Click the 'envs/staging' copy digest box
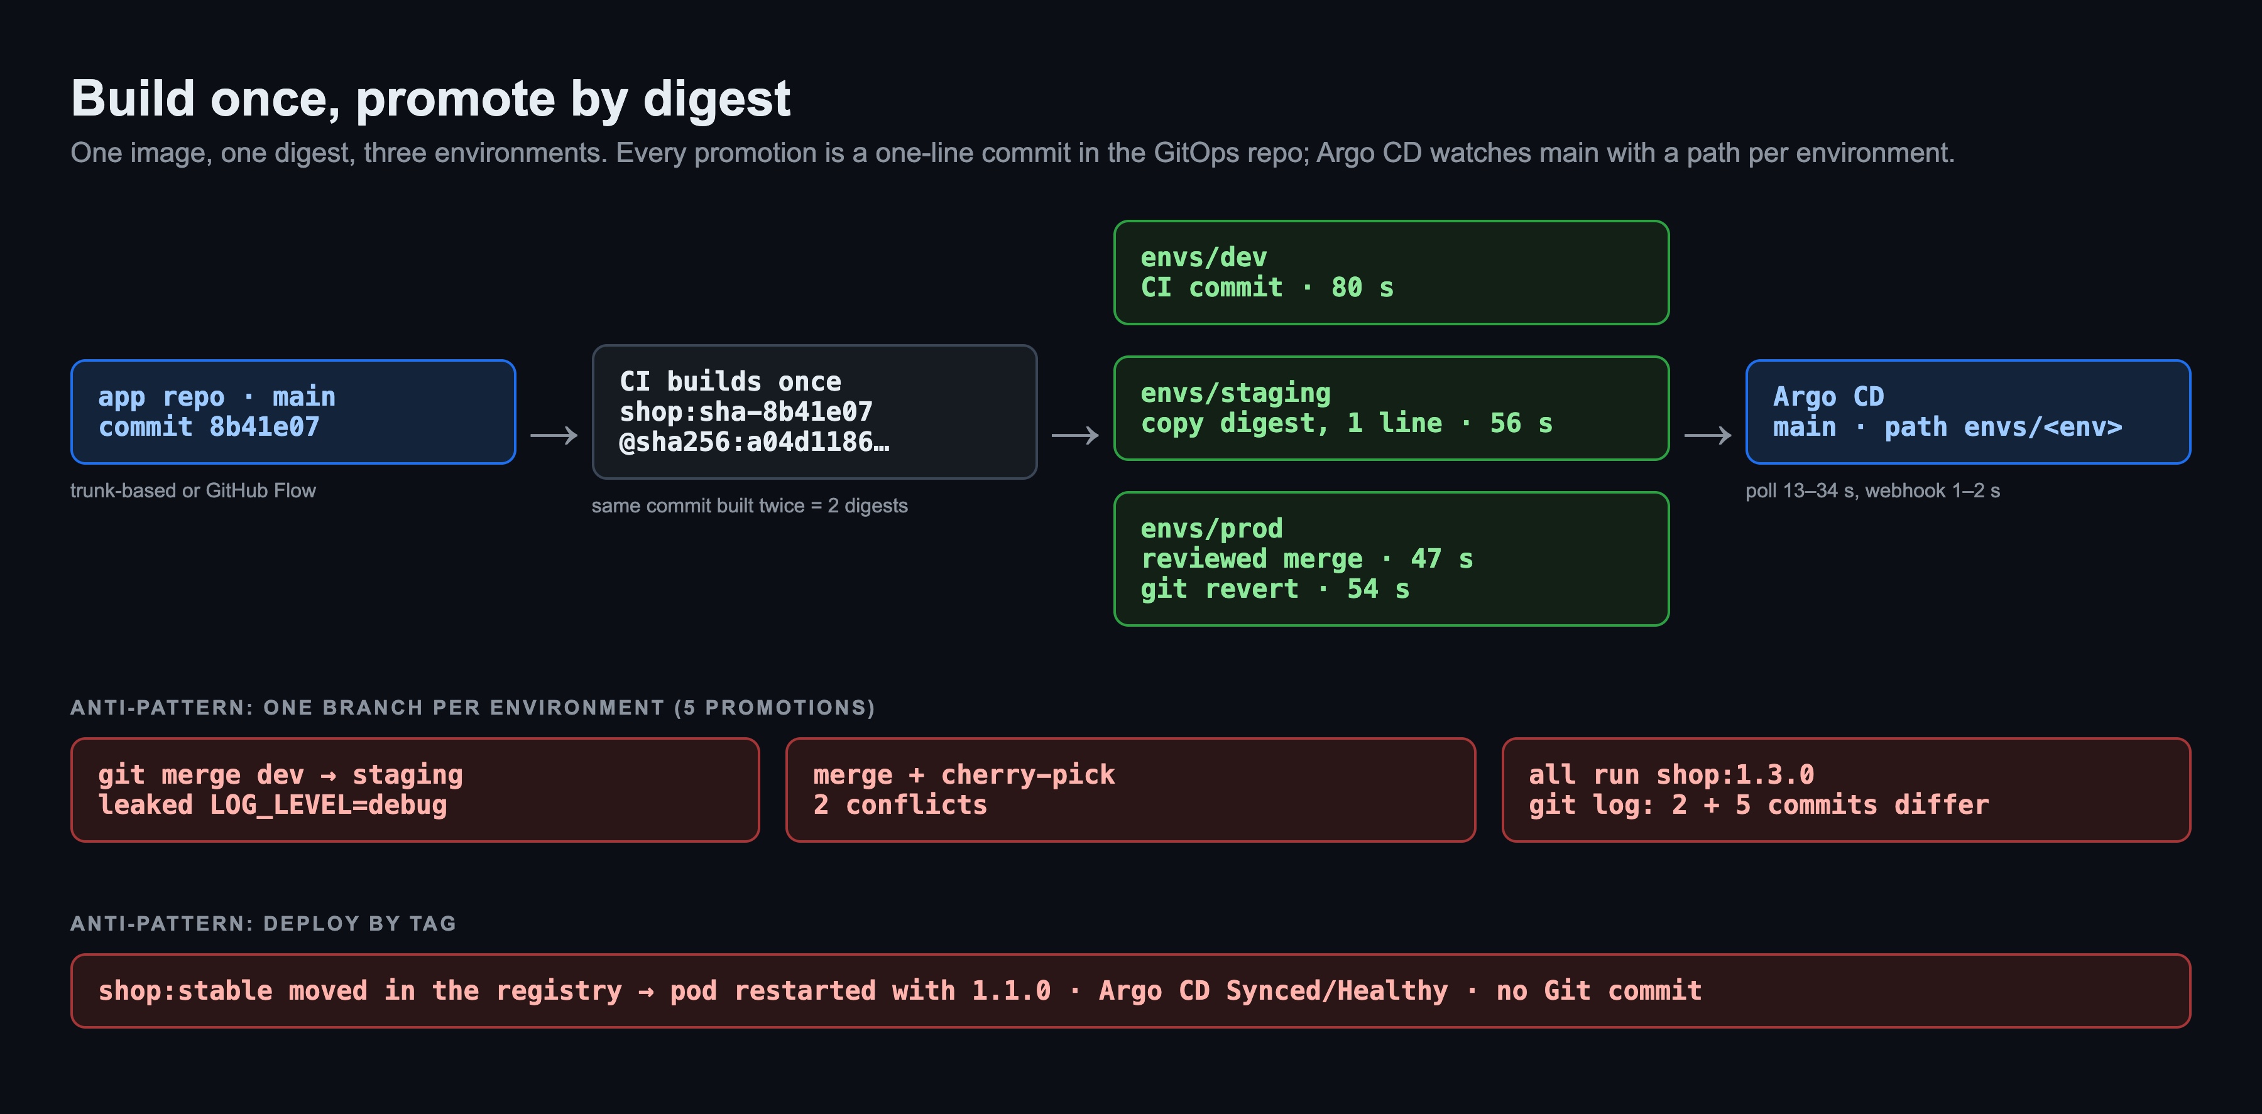Screen dimensions: 2262x1114 [x=1391, y=408]
